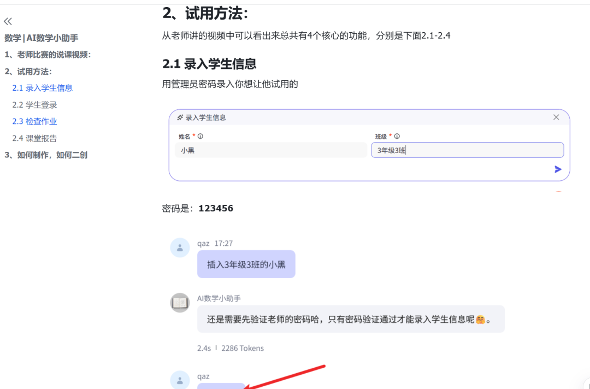Click qaz user avatar at 17:27 message

click(x=180, y=247)
